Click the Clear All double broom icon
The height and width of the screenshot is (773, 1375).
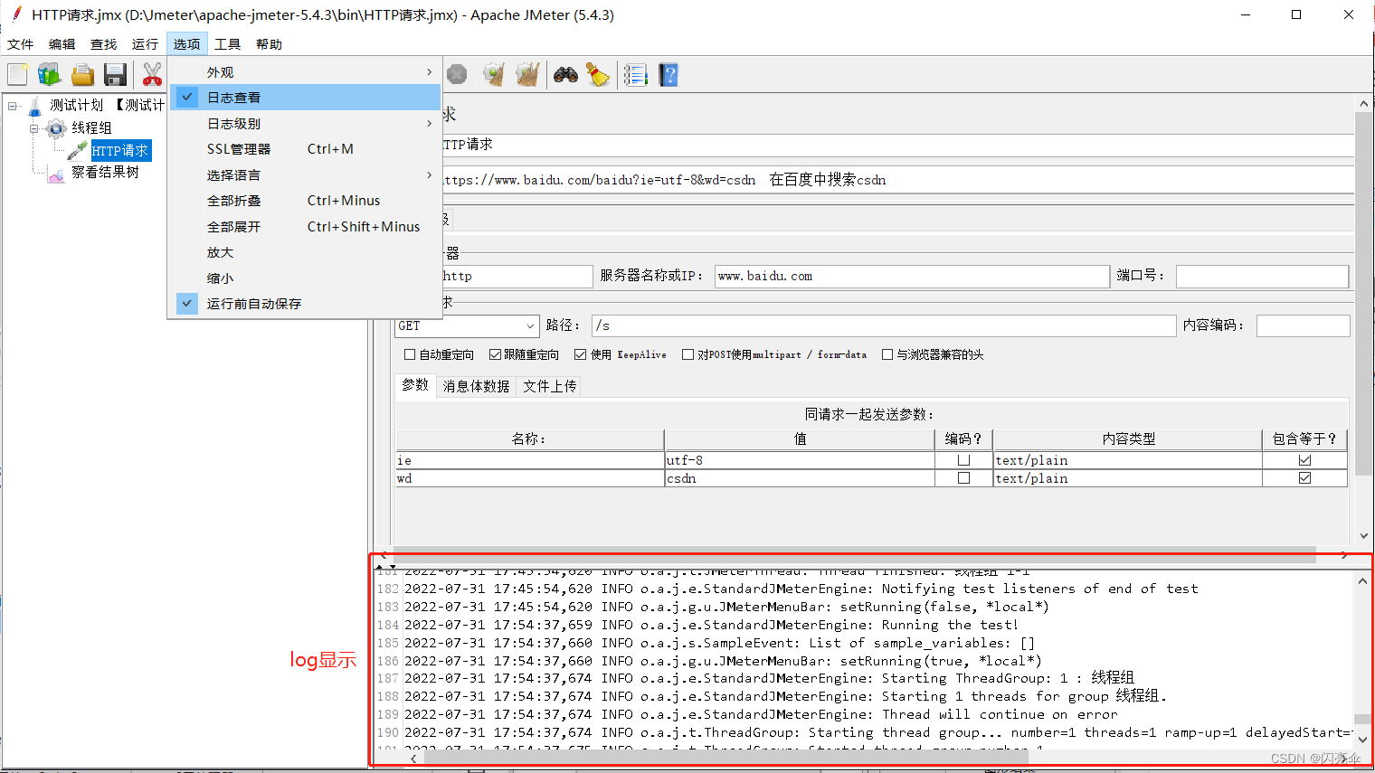tap(527, 74)
